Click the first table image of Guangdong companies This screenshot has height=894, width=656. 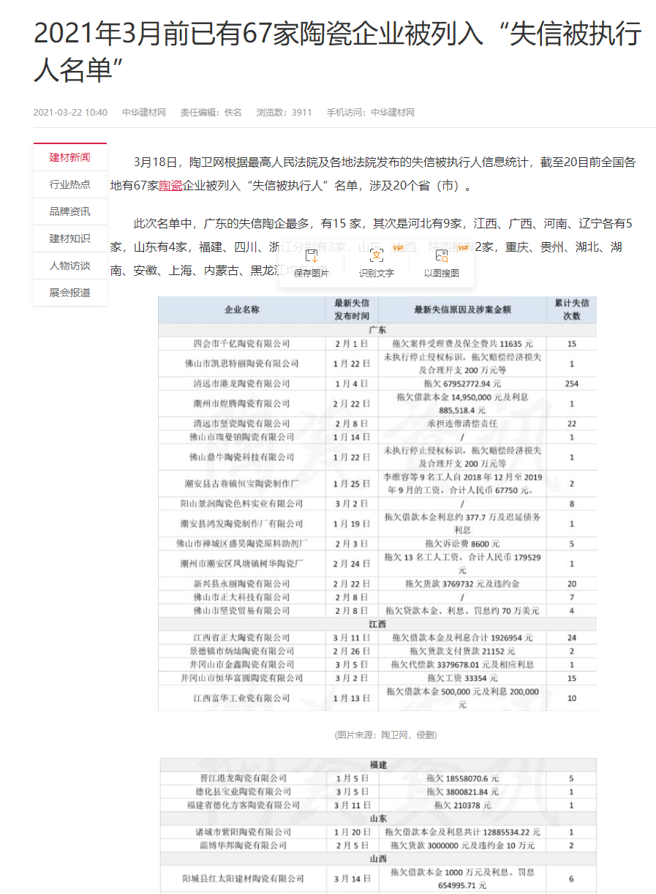377,503
